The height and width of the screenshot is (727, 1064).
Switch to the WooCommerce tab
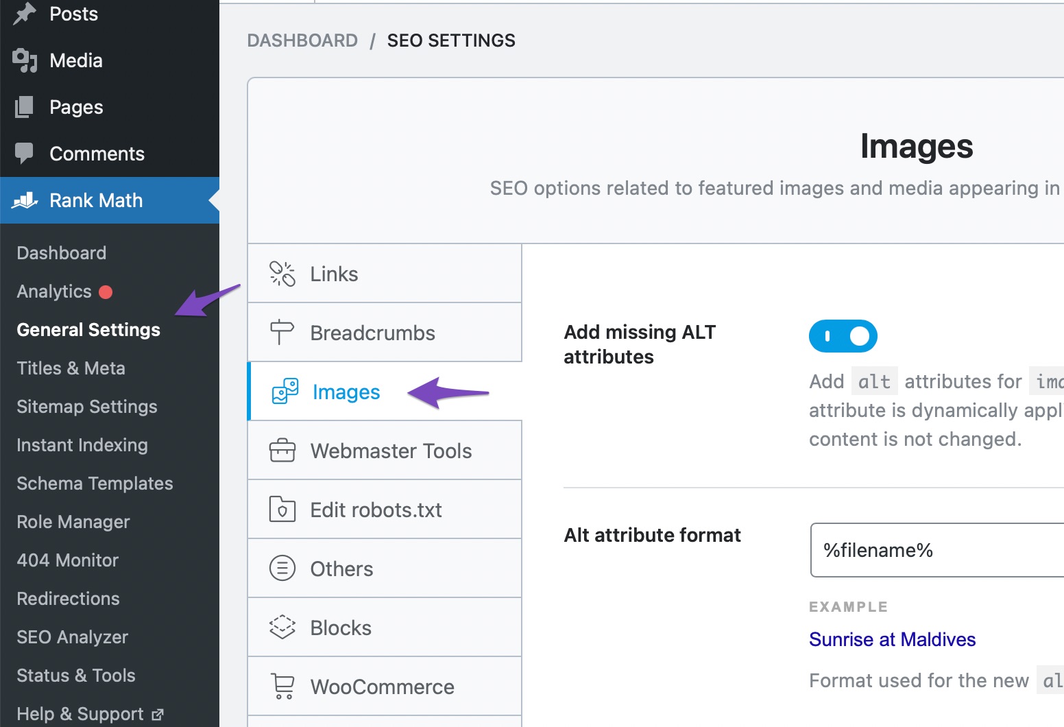(385, 687)
